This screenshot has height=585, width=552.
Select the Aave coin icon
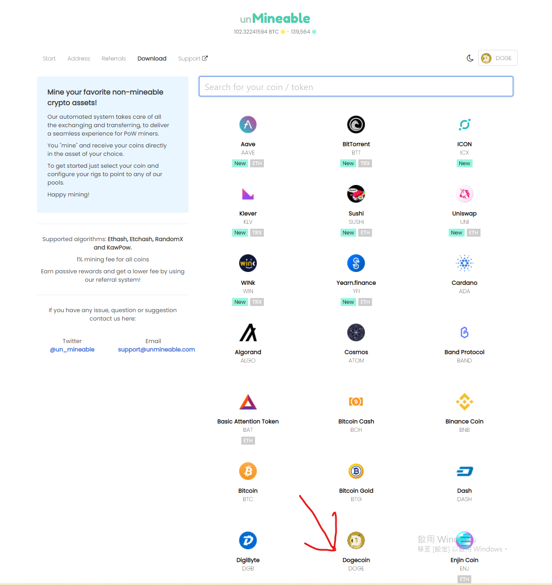[248, 125]
